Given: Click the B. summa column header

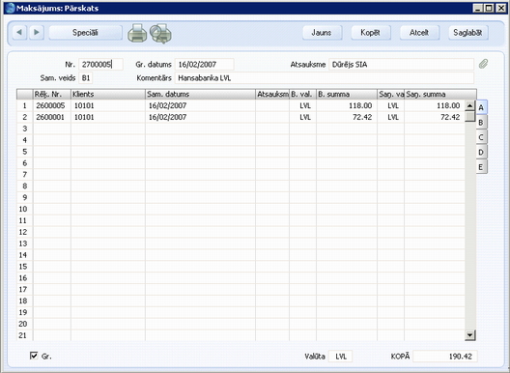Looking at the screenshot, I should 347,95.
